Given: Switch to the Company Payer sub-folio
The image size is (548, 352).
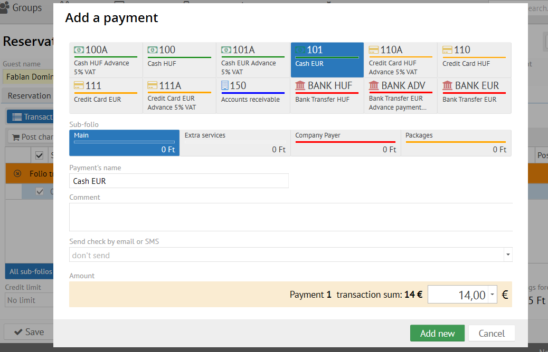Looking at the screenshot, I should click(345, 143).
